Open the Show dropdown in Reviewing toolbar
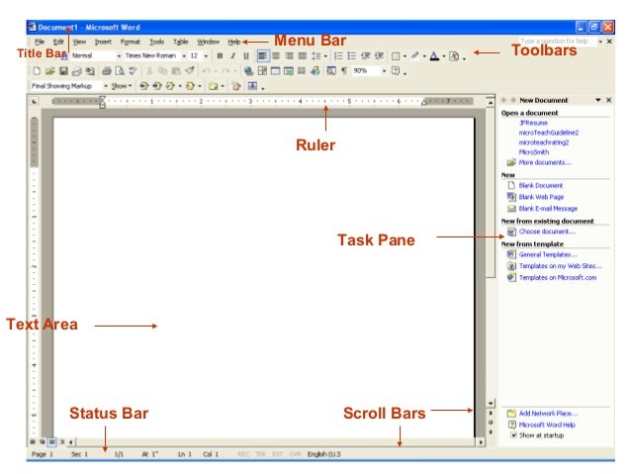This screenshot has height=474, width=631. point(121,86)
